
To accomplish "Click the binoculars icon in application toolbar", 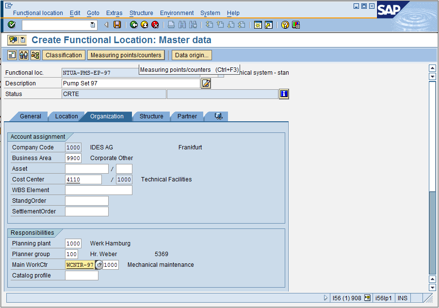I will (24, 55).
